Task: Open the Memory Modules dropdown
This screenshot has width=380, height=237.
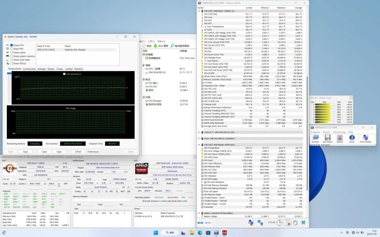Action: (102, 200)
